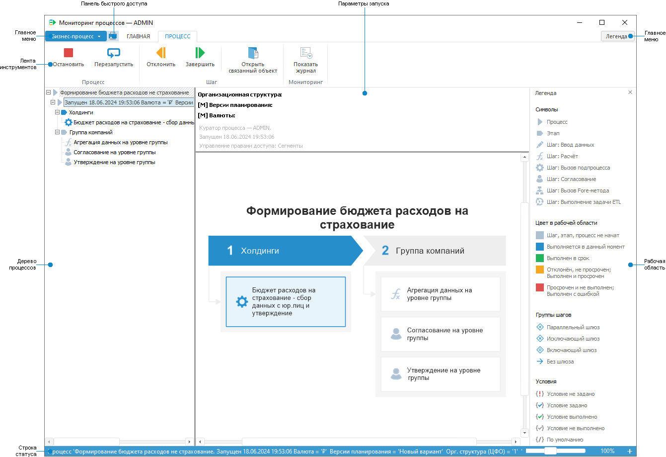Viewport: 666px width, 457px height.
Task: Select the Завершить step icon
Action: click(x=200, y=52)
